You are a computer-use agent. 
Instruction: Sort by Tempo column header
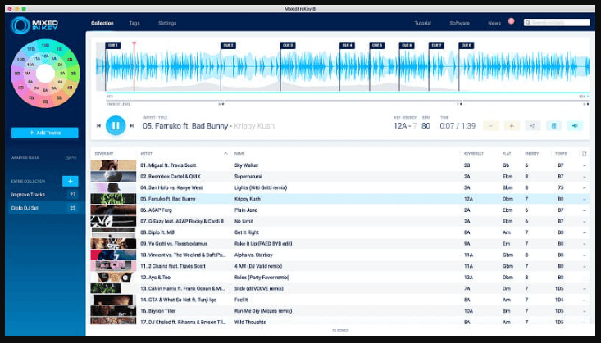(x=561, y=154)
